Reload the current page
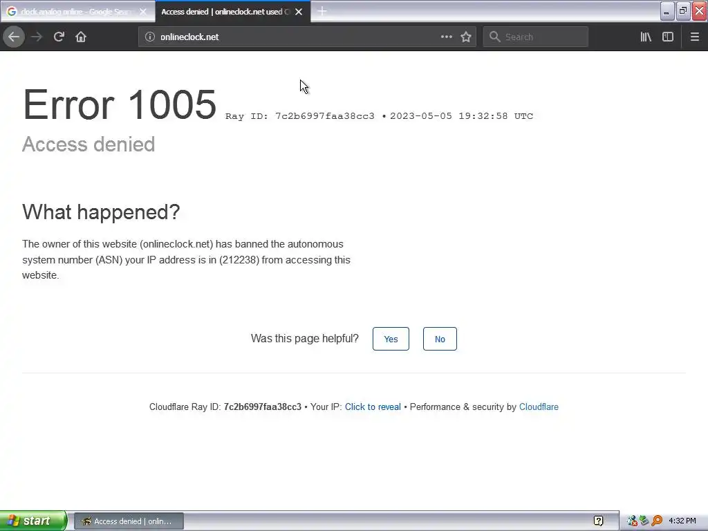The width and height of the screenshot is (708, 531). (x=59, y=37)
